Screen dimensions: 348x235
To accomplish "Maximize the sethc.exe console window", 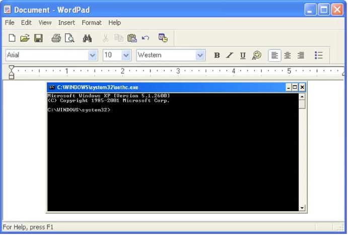I will [x=295, y=87].
